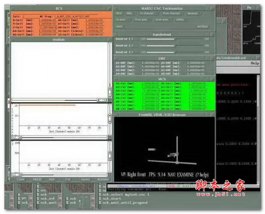Click CLEAR in the motion window

click(x=20, y=180)
